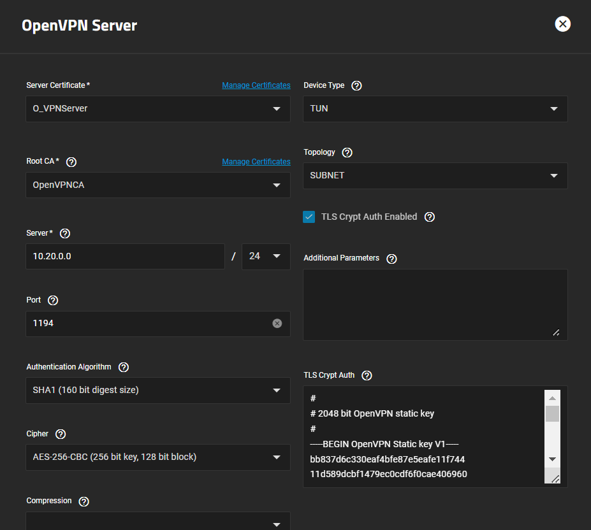
Task: Open the netmask 24 dropdown
Action: point(266,256)
